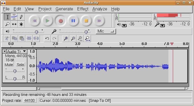Screen dimensions: 194x106
Task: Click the Trim outside selection icon
Action: tap(29, 39)
